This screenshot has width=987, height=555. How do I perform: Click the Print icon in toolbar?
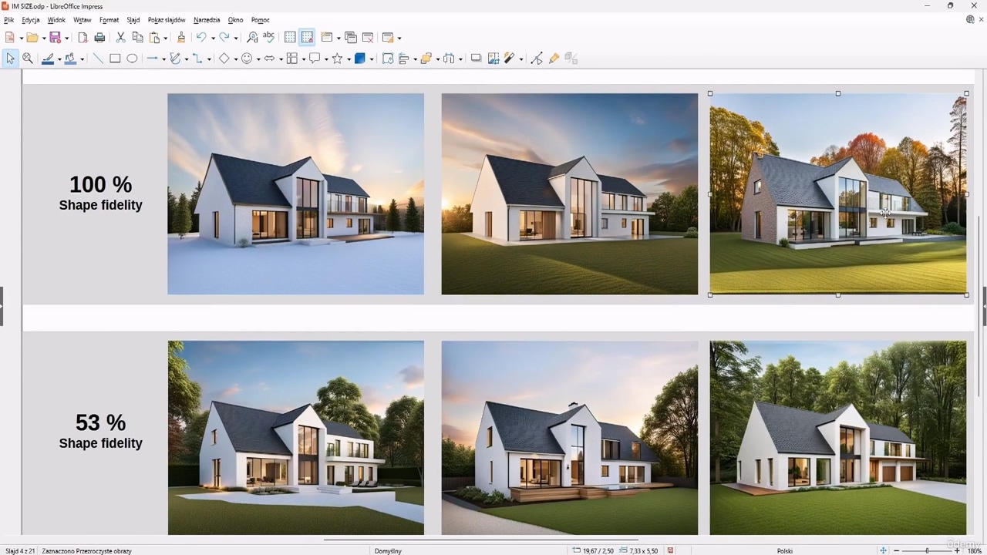pyautogui.click(x=99, y=37)
